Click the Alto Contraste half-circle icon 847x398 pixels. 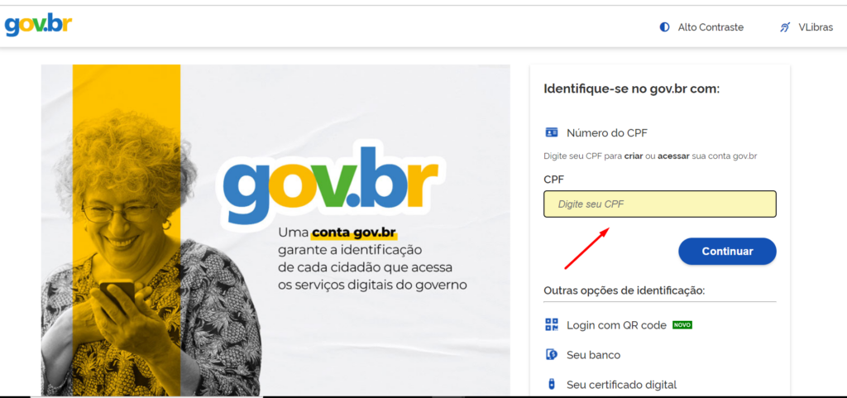pos(664,27)
